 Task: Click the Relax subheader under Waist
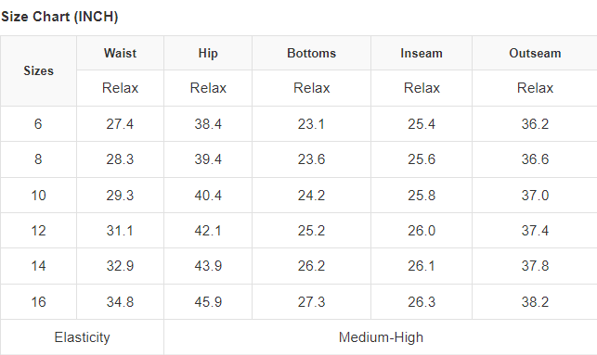[x=120, y=88]
